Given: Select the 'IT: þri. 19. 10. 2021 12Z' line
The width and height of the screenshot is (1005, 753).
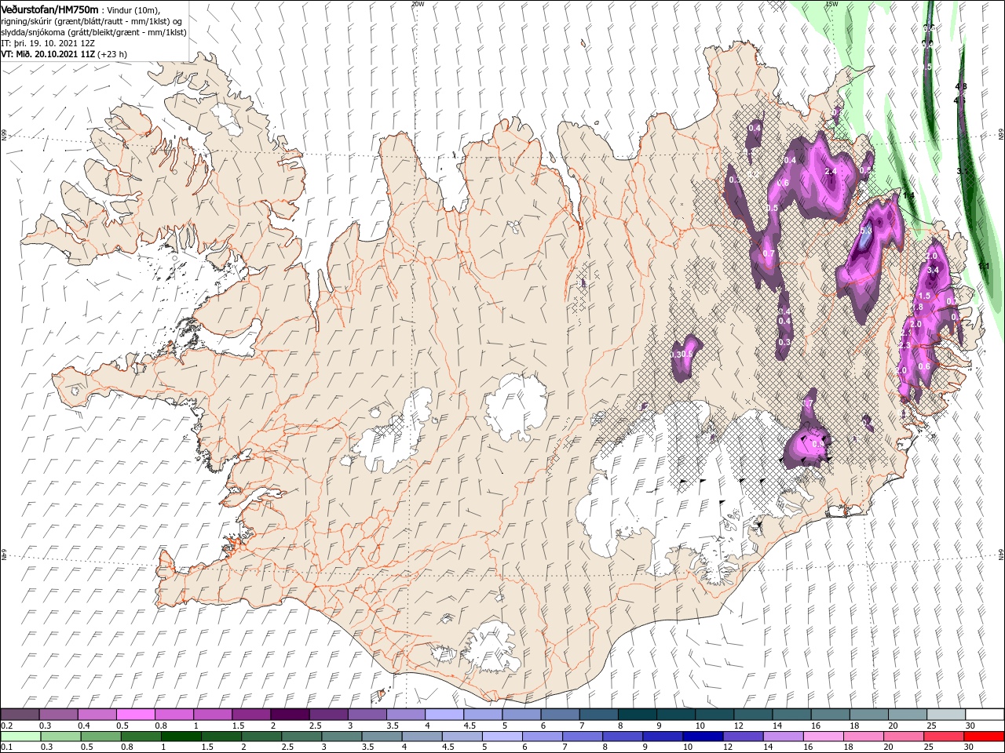Looking at the screenshot, I should tap(48, 43).
